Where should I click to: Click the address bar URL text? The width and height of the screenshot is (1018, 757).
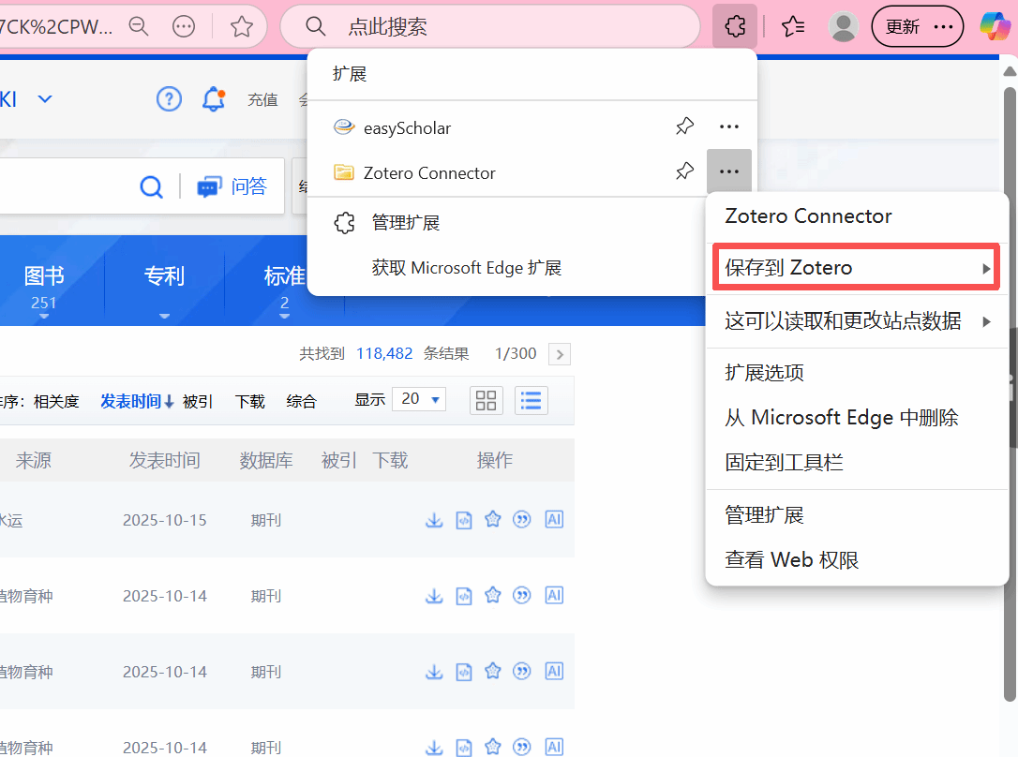(x=56, y=26)
